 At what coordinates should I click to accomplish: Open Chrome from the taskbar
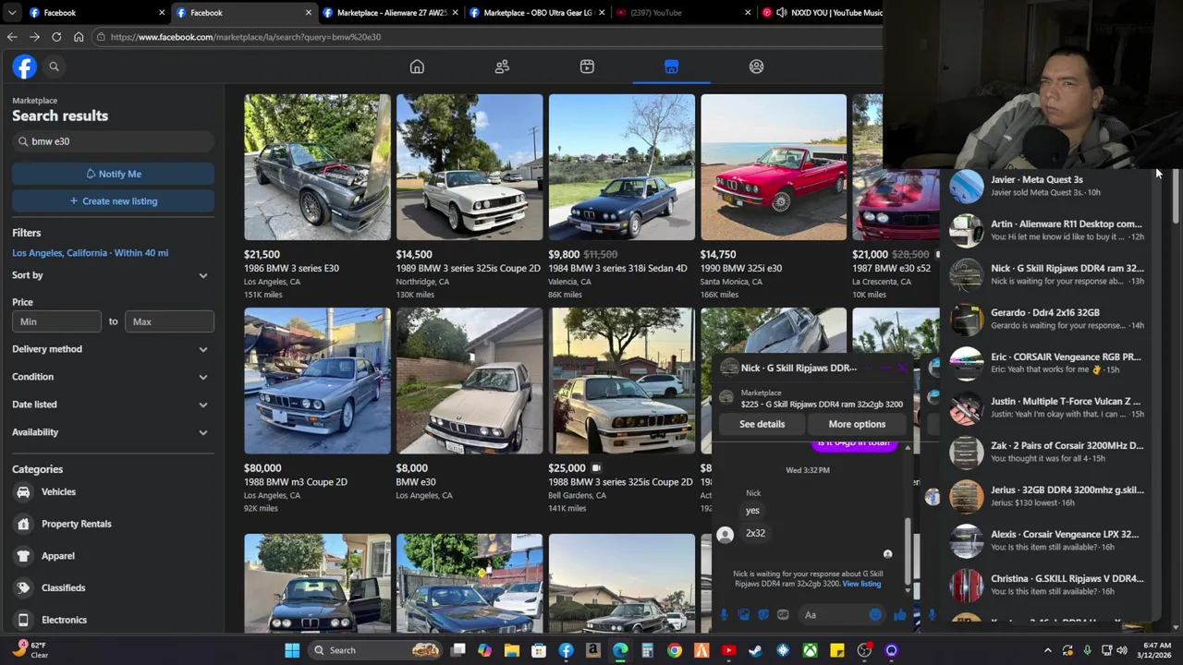coord(675,650)
